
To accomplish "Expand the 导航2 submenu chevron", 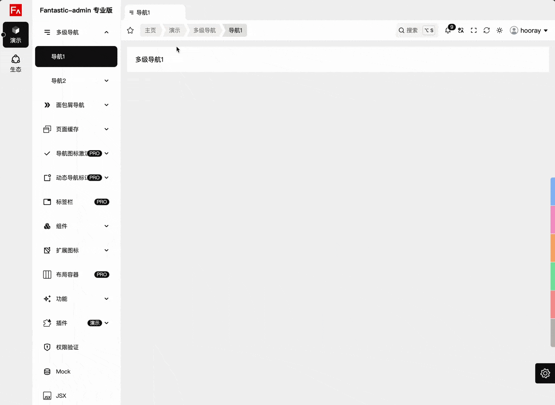I will click(106, 81).
